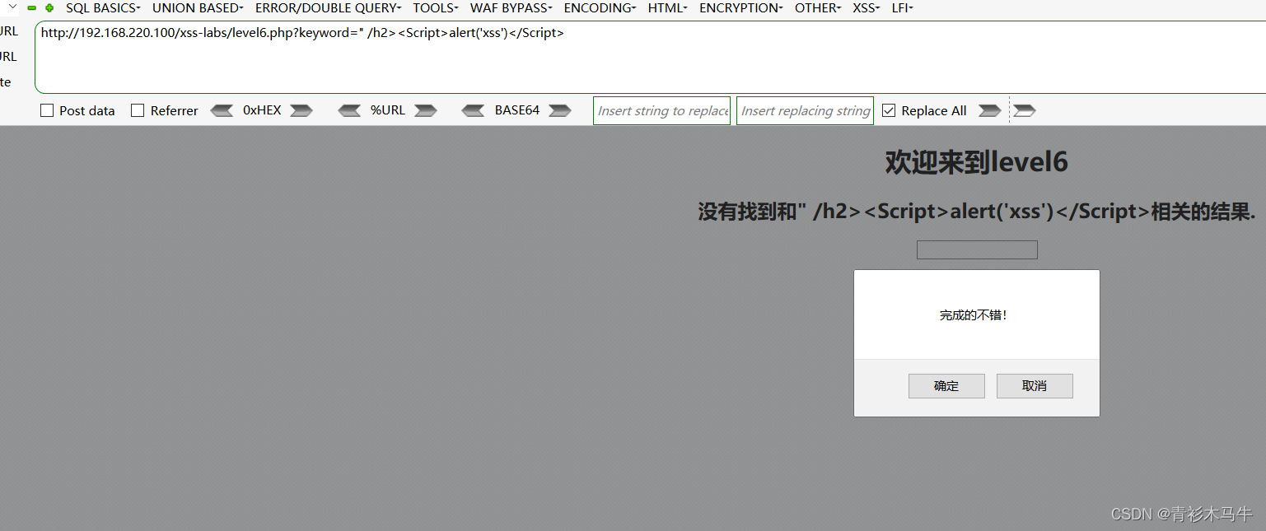The width and height of the screenshot is (1266, 531).
Task: Click the collapse chevron left of the minus icon
Action: (12, 7)
